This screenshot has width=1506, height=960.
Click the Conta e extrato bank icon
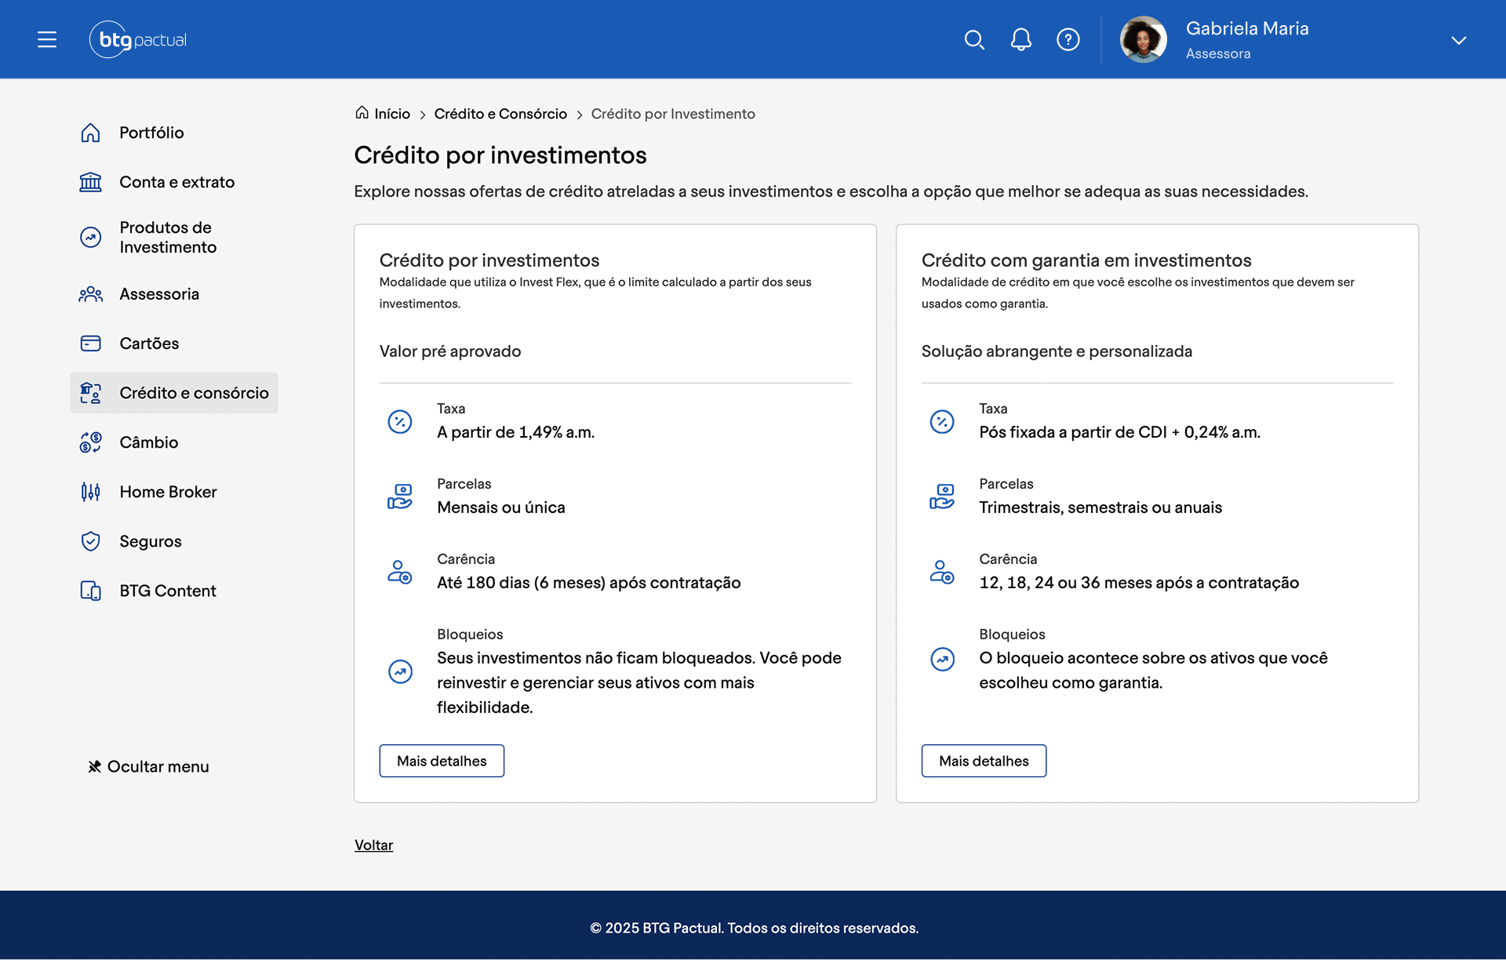coord(90,182)
